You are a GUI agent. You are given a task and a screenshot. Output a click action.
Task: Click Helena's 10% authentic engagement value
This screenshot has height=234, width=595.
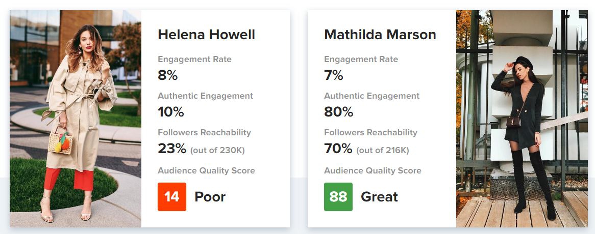[171, 112]
